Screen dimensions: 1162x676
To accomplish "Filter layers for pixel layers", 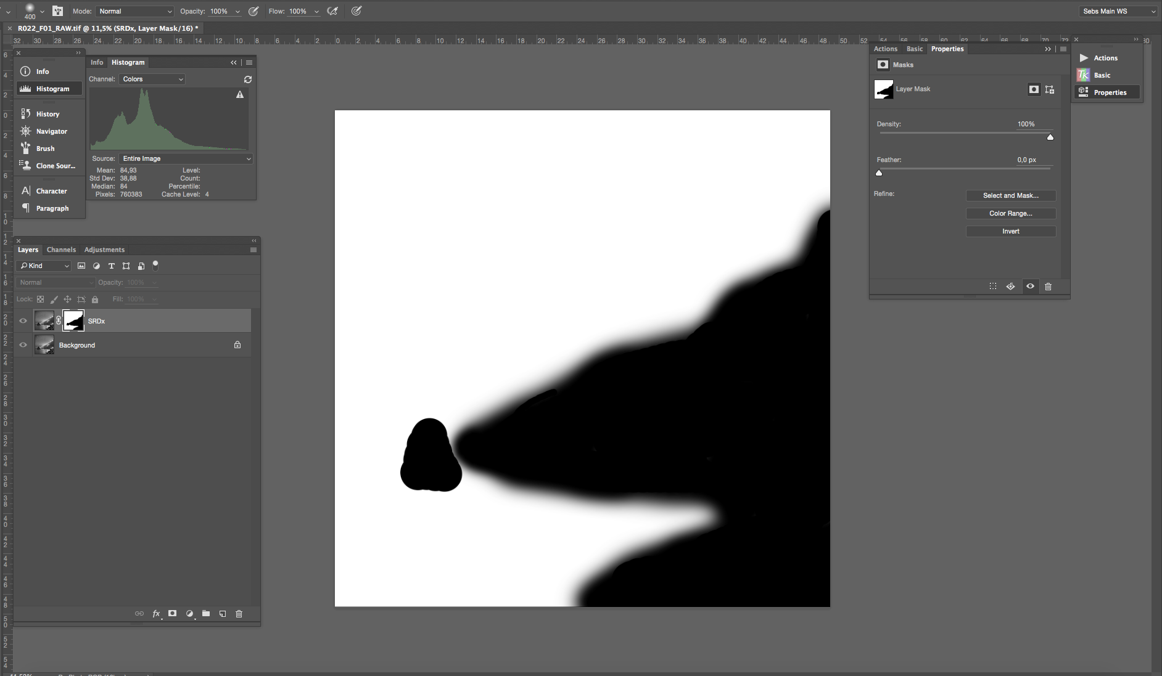I will click(x=81, y=266).
